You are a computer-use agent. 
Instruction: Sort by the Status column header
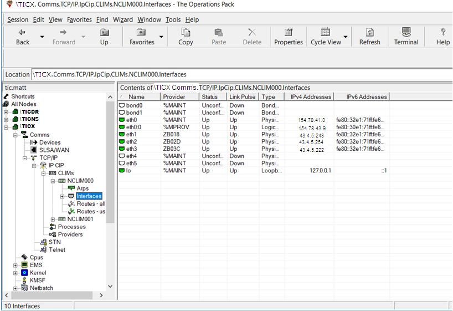[x=208, y=96]
